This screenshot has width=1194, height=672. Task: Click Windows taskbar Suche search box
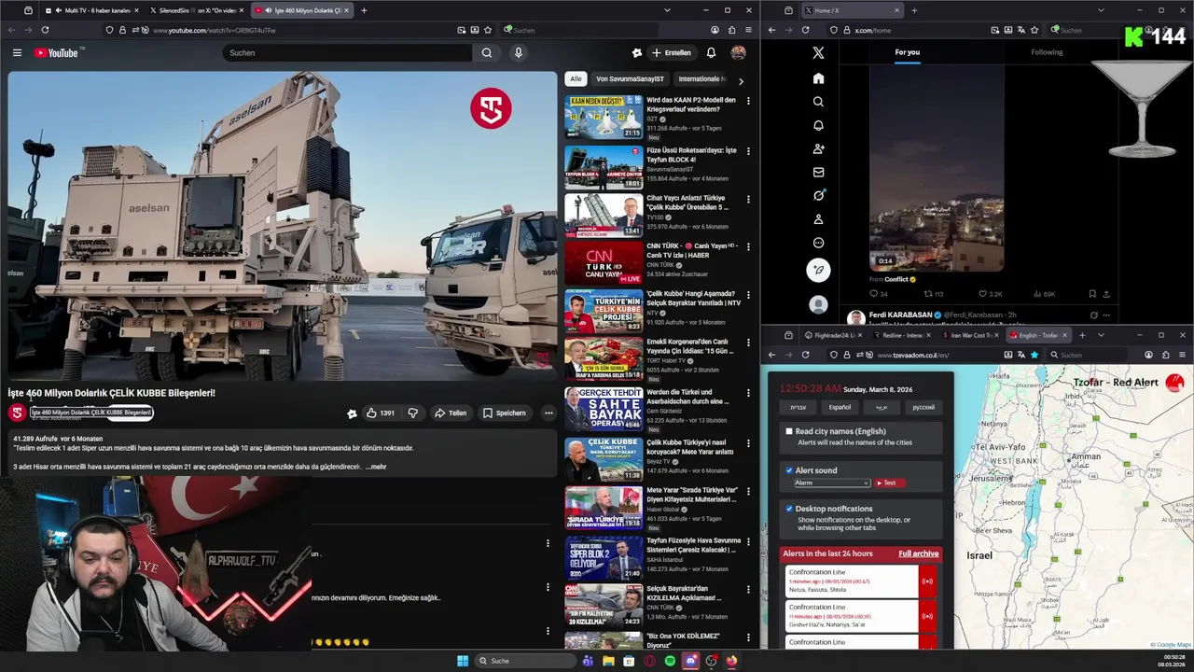point(525,661)
